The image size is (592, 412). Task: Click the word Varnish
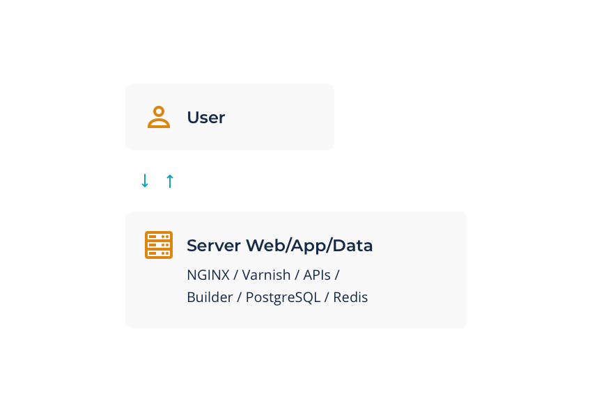point(266,275)
